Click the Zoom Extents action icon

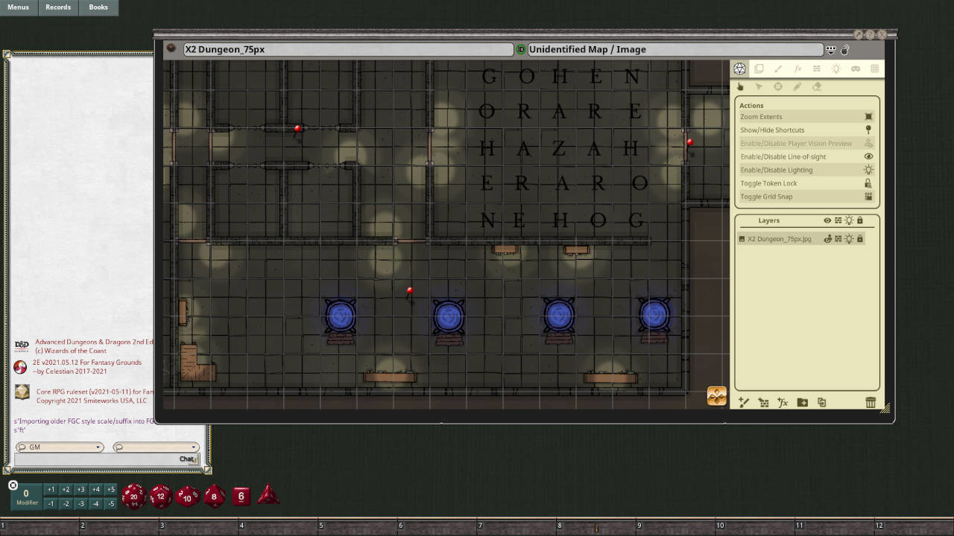[x=868, y=117]
